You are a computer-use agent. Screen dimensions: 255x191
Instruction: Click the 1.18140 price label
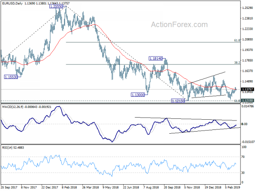156,59
